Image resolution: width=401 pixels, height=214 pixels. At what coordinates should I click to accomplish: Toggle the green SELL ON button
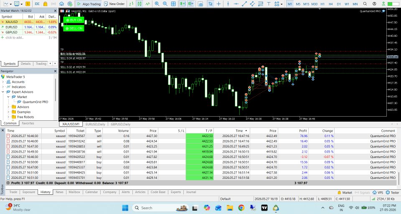point(74,28)
